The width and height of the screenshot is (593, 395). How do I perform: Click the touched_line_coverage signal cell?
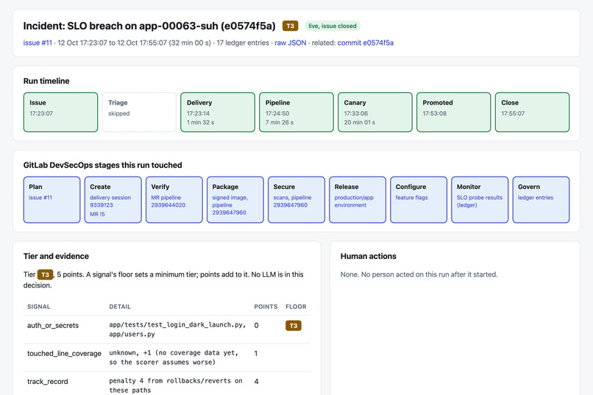64,353
